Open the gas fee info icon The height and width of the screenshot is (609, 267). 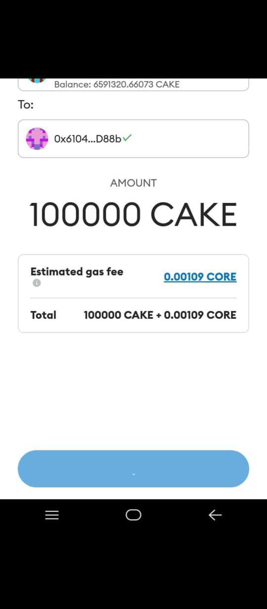[x=37, y=283]
